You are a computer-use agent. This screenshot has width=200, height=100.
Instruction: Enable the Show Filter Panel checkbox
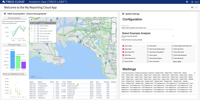172,52
